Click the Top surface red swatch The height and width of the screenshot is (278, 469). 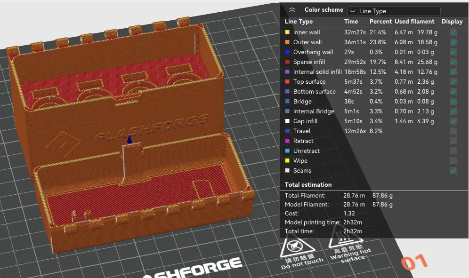(287, 81)
